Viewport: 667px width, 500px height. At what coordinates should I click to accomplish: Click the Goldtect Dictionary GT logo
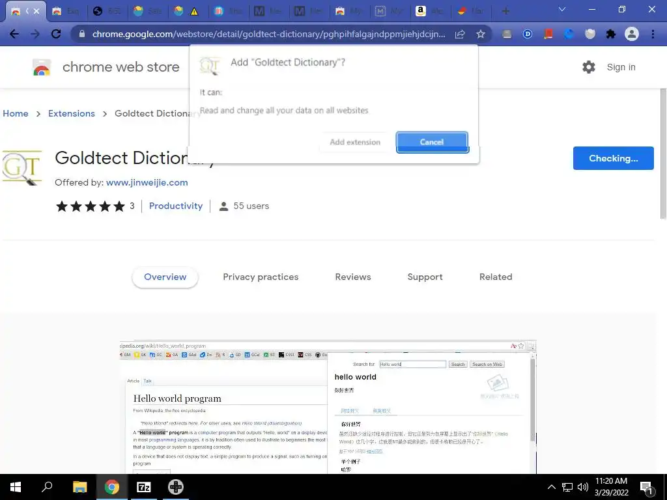coord(22,168)
